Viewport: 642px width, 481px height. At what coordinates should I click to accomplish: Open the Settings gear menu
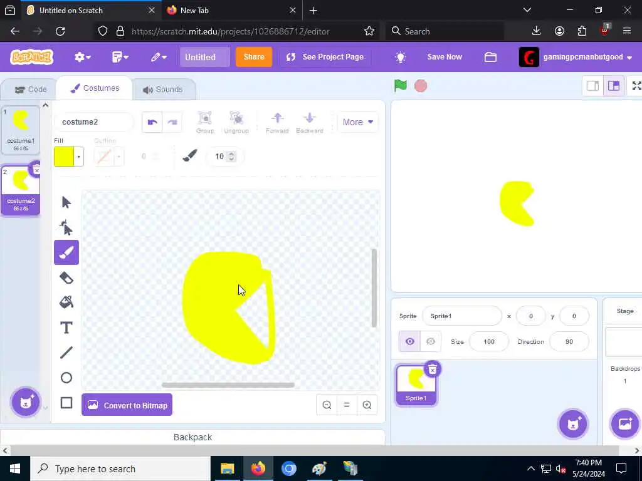pyautogui.click(x=82, y=57)
